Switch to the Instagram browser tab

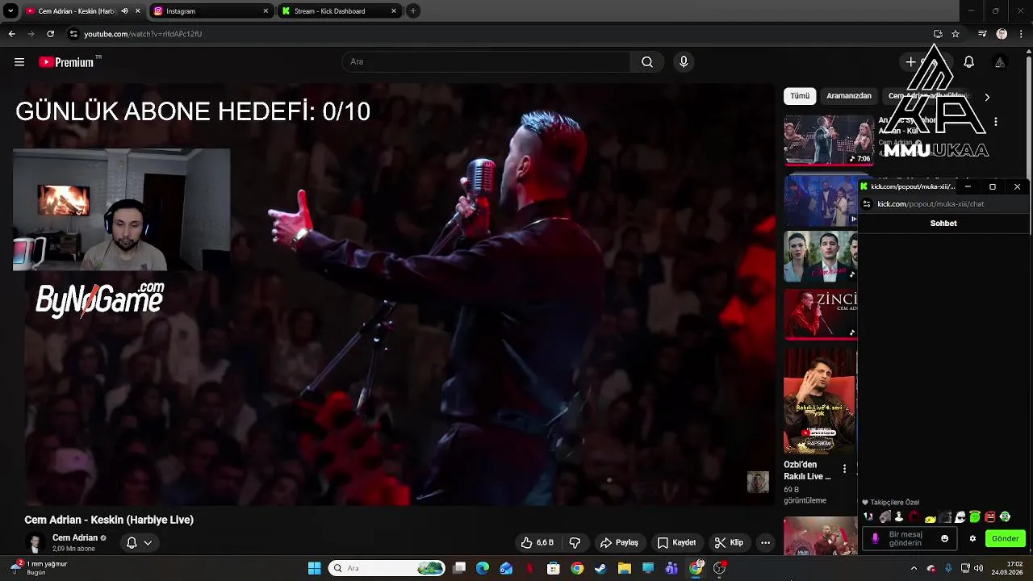tap(211, 11)
